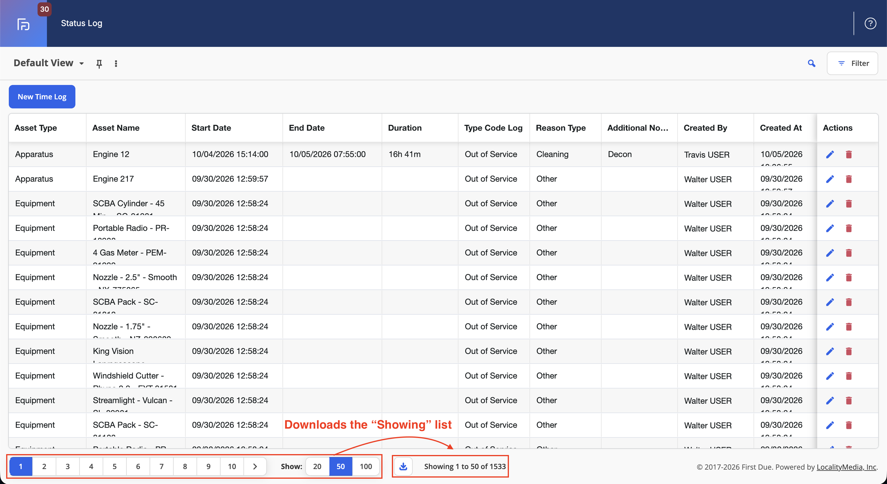The width and height of the screenshot is (887, 484).
Task: Delete the King Vision log entry
Action: (849, 351)
